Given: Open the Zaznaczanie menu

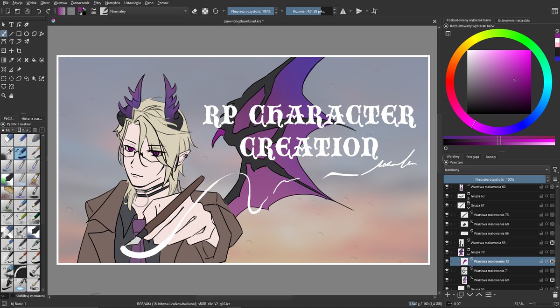Looking at the screenshot, I should (80, 3).
